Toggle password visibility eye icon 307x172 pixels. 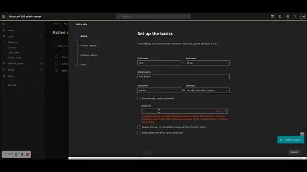coord(225,111)
